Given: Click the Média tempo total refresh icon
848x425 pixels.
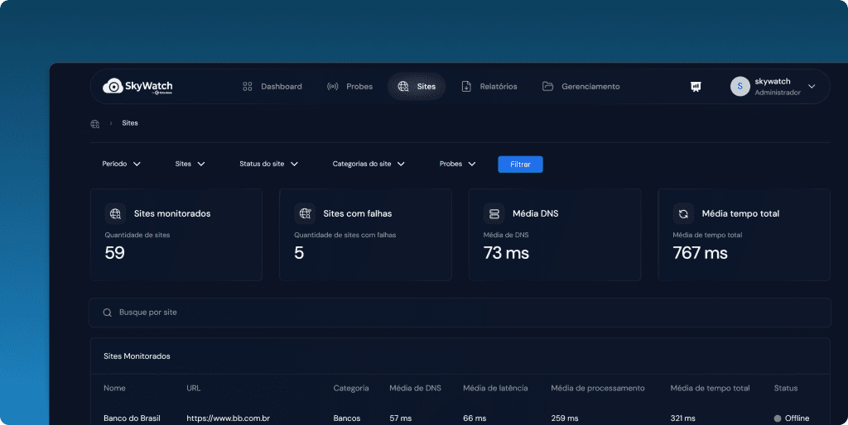Looking at the screenshot, I should point(683,214).
